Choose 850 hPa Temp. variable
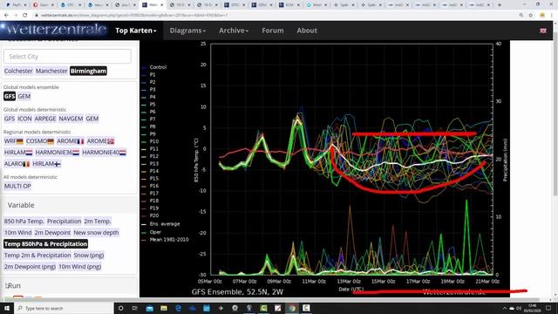Screen dimensions: 558x314 [24, 221]
